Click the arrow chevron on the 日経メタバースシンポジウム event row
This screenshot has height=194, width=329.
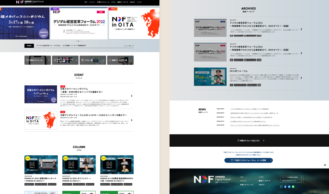(x=132, y=96)
